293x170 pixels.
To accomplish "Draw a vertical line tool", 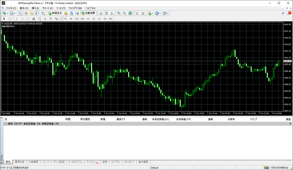I will [x=17, y=19].
